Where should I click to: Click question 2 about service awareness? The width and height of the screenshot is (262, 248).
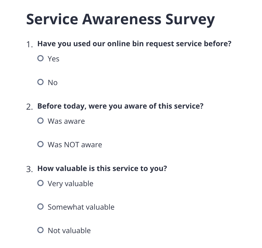tap(120, 106)
